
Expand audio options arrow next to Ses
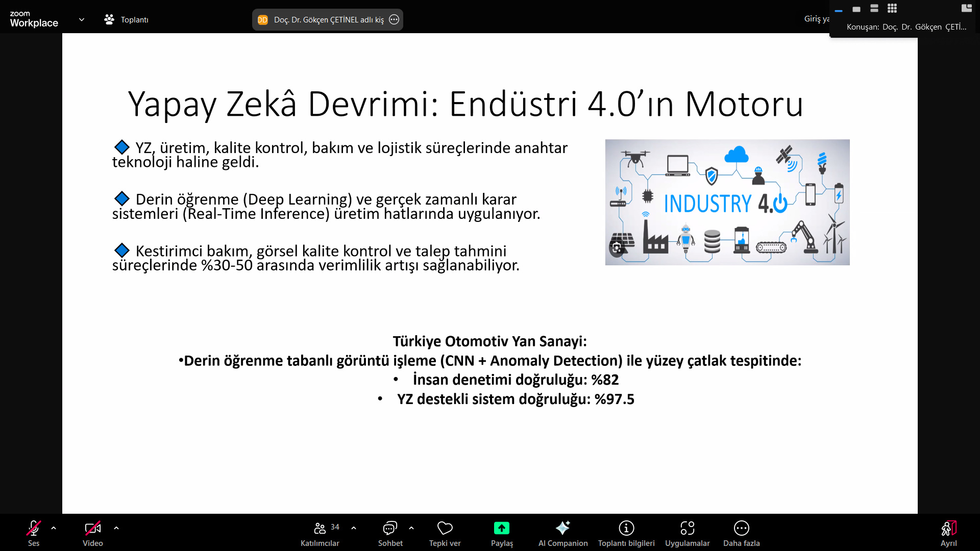click(x=54, y=529)
